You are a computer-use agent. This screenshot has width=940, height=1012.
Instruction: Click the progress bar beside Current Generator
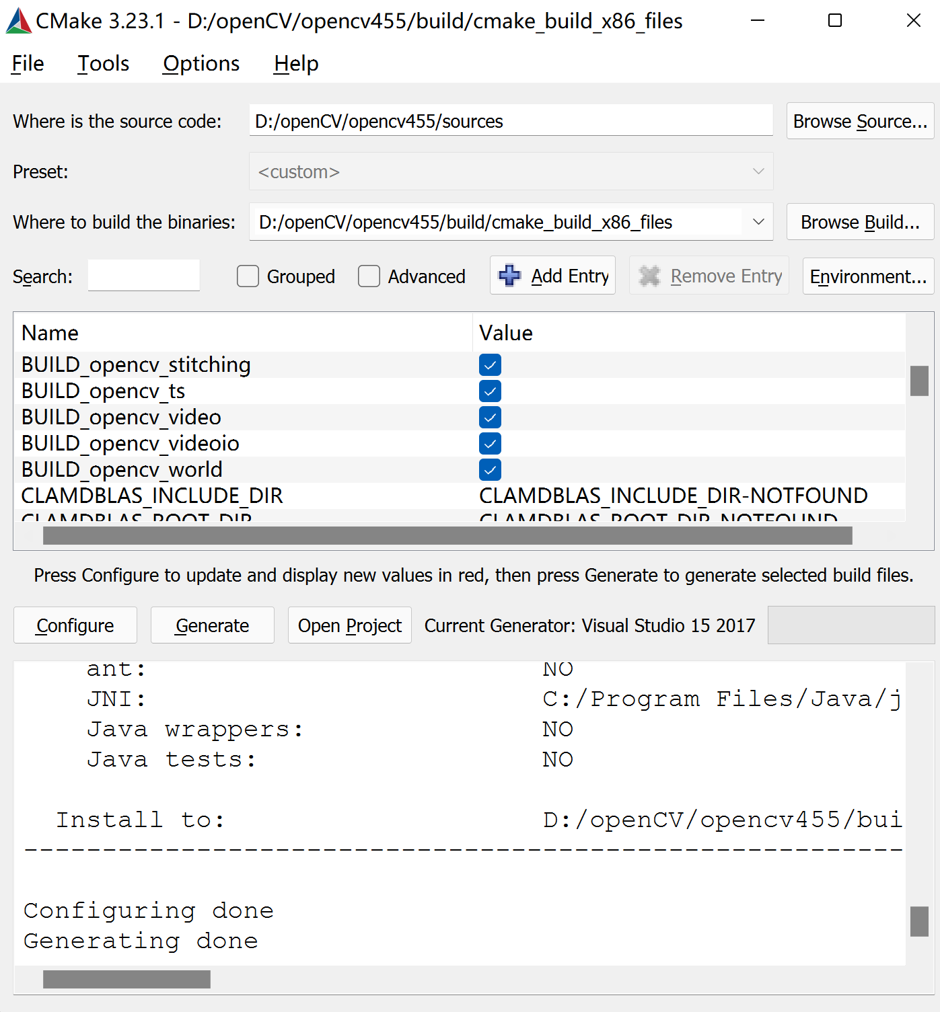pyautogui.click(x=851, y=625)
